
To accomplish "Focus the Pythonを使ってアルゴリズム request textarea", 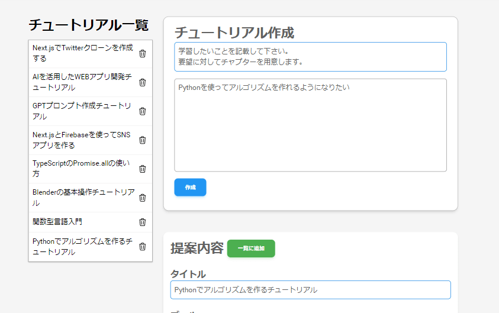I will pyautogui.click(x=311, y=125).
